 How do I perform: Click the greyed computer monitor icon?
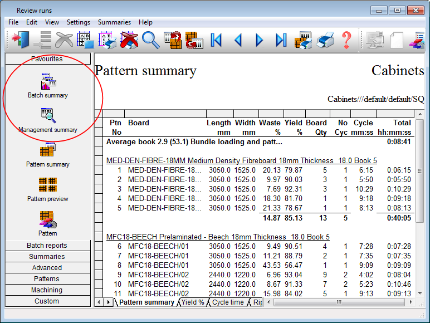(375, 40)
